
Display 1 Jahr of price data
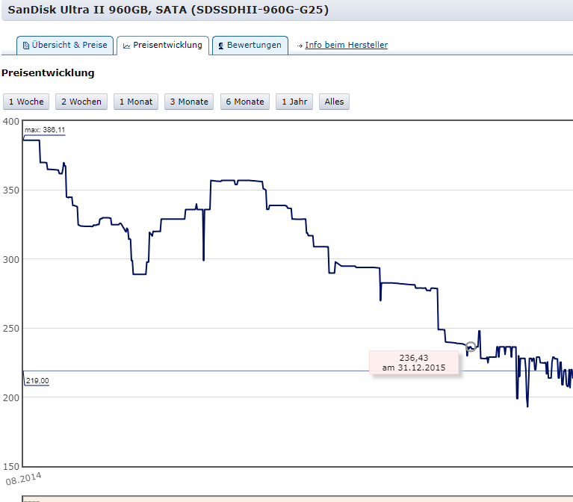[x=294, y=102]
